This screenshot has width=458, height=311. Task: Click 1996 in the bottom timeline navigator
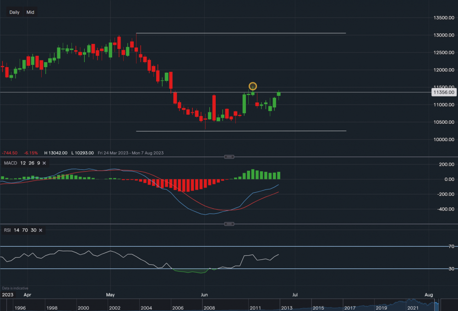coord(19,307)
